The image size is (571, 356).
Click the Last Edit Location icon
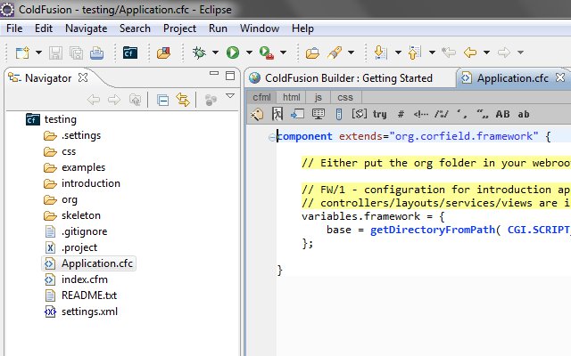(449, 53)
